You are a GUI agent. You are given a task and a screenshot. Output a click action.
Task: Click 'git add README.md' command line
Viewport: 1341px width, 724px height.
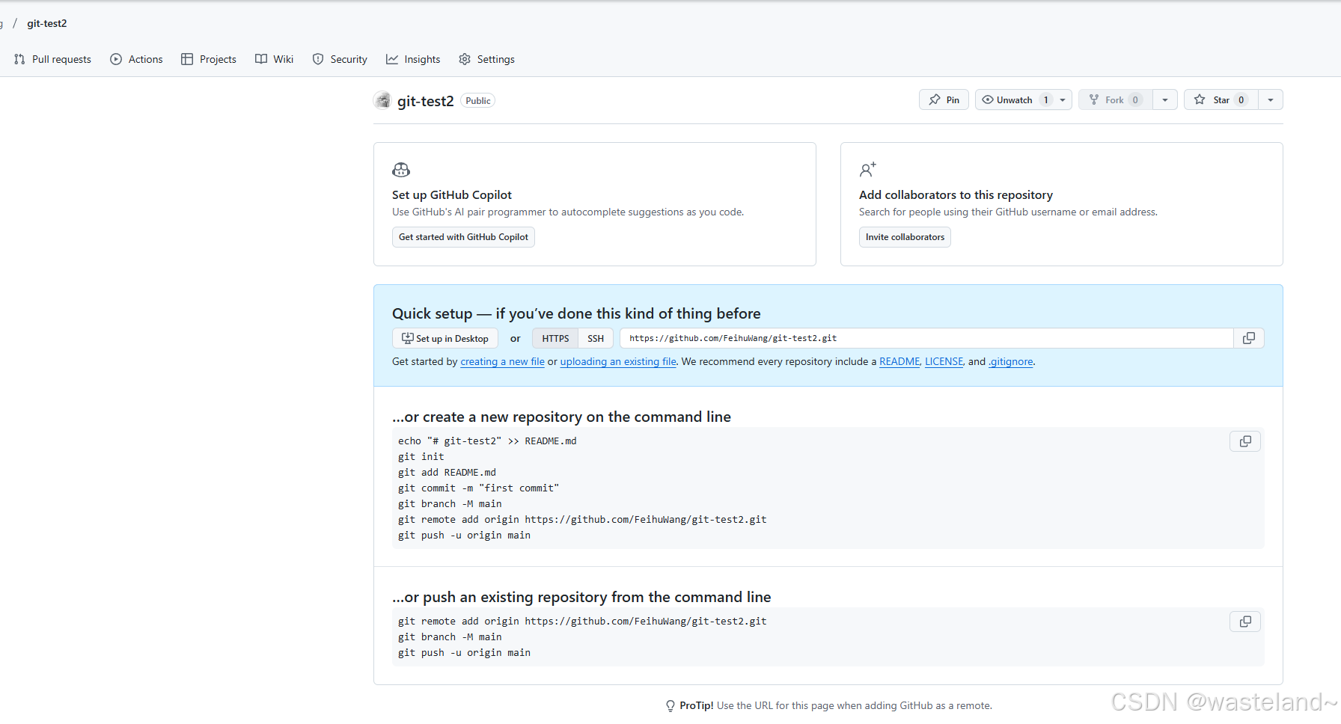[447, 472]
